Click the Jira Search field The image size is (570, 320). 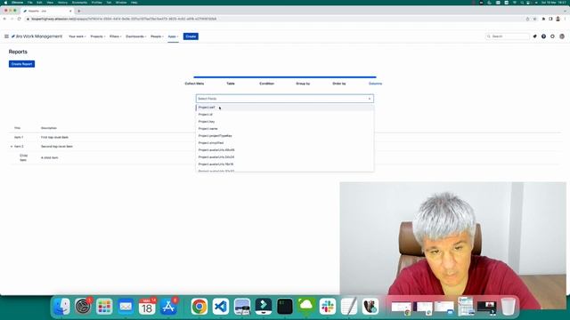[x=508, y=36]
